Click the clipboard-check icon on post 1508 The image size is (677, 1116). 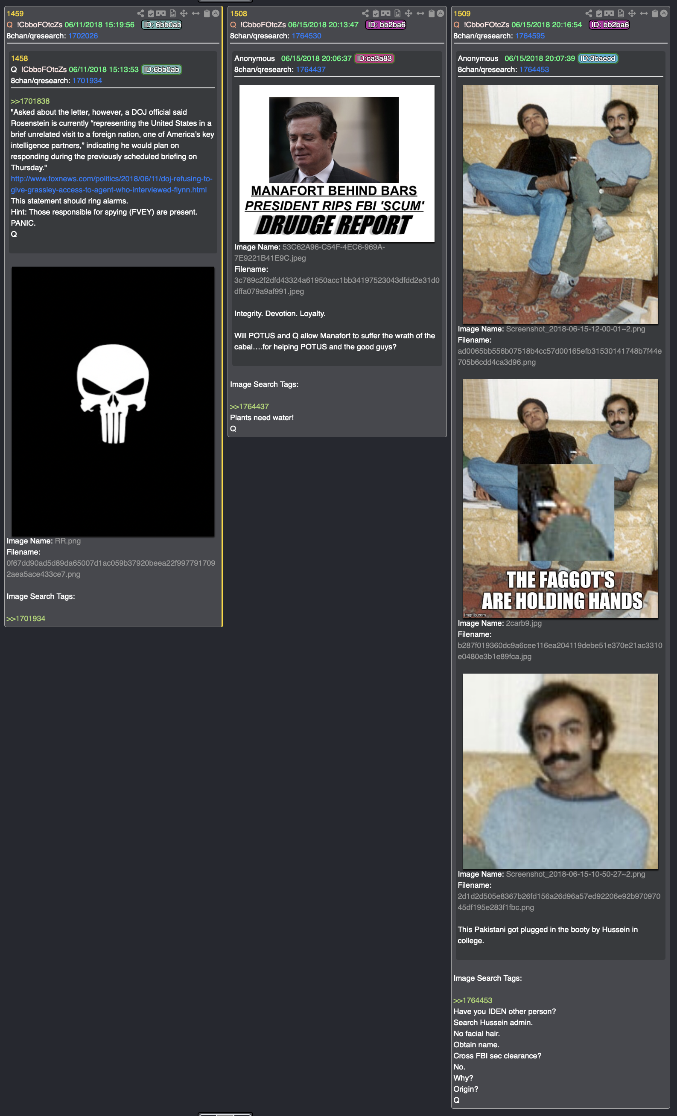point(376,14)
